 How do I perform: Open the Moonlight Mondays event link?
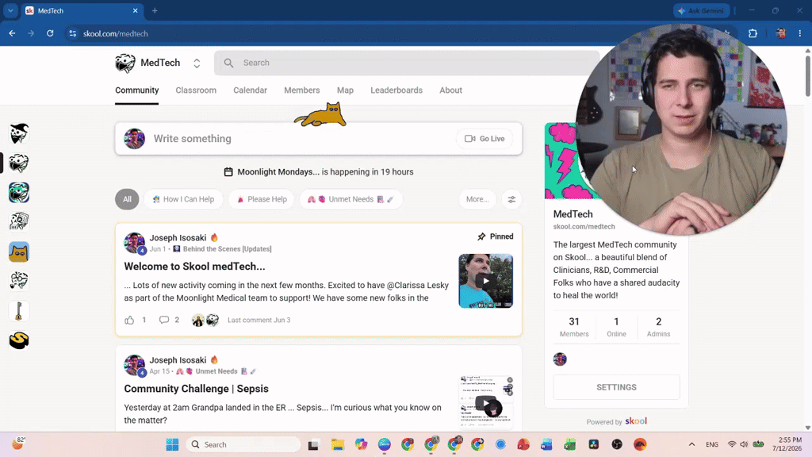[278, 172]
